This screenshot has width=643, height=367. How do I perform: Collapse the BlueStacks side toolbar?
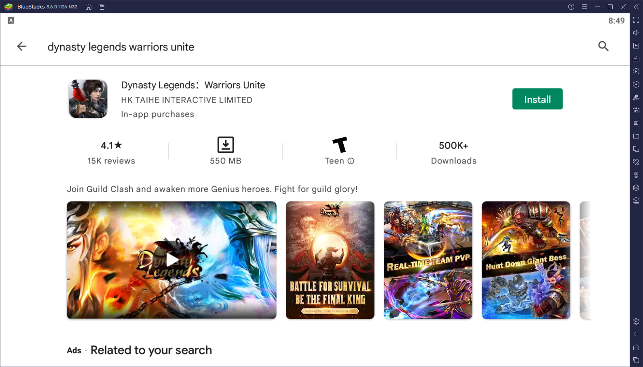(x=636, y=7)
